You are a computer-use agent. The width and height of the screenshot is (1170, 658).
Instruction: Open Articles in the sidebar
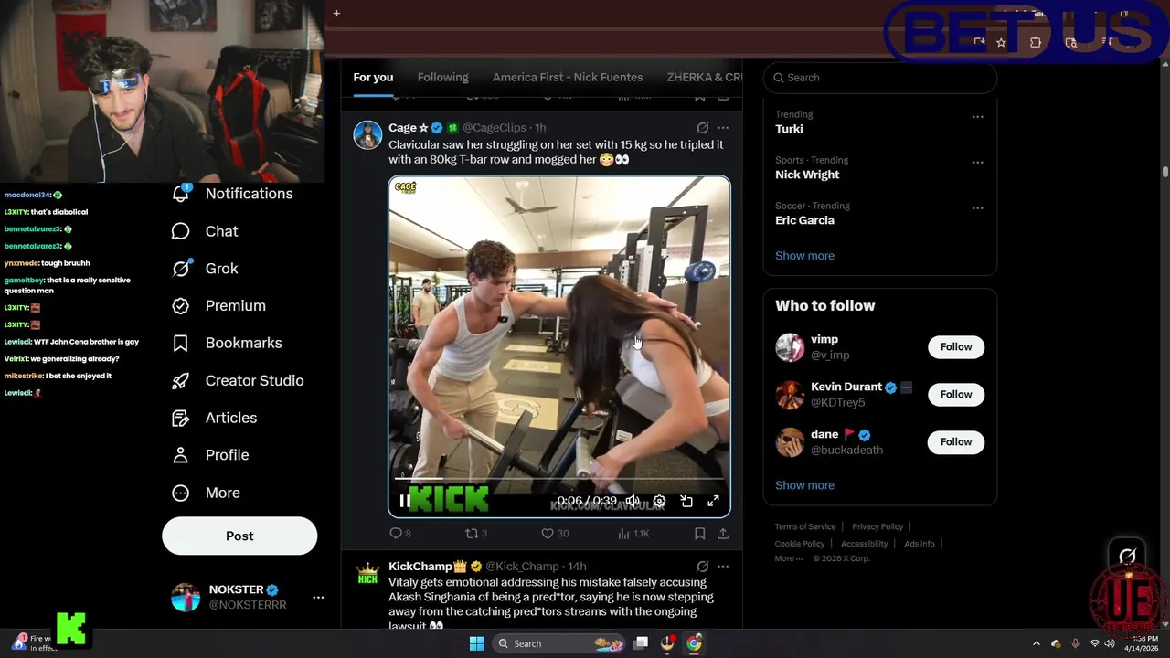(x=214, y=418)
